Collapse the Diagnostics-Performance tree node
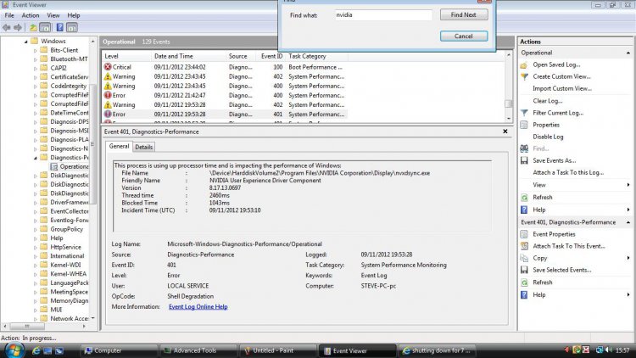Image resolution: width=636 pixels, height=358 pixels. point(36,158)
